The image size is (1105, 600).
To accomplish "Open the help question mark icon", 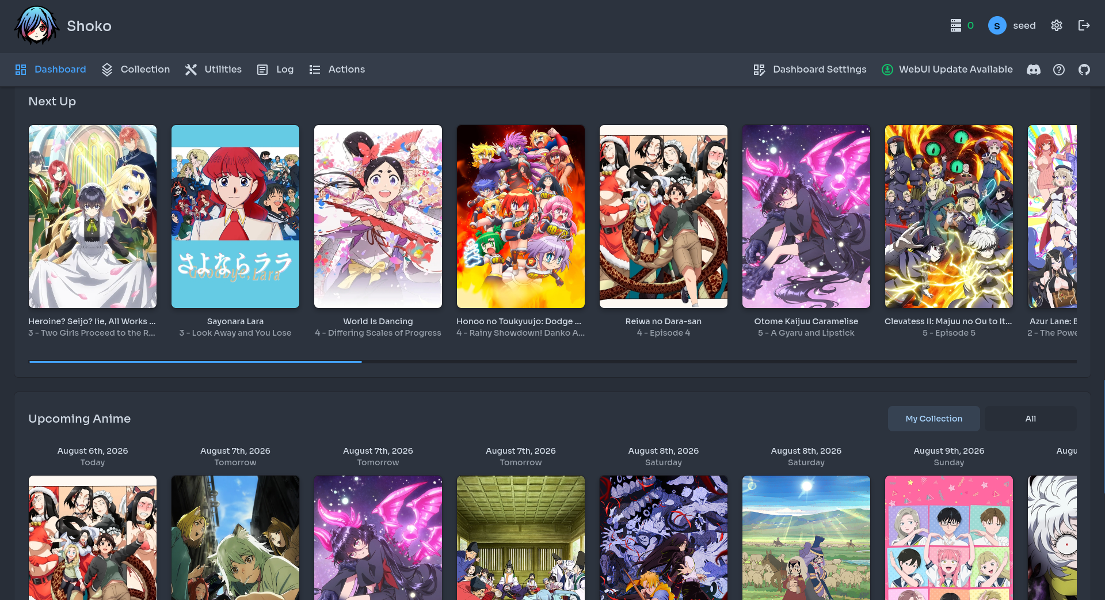I will point(1059,70).
